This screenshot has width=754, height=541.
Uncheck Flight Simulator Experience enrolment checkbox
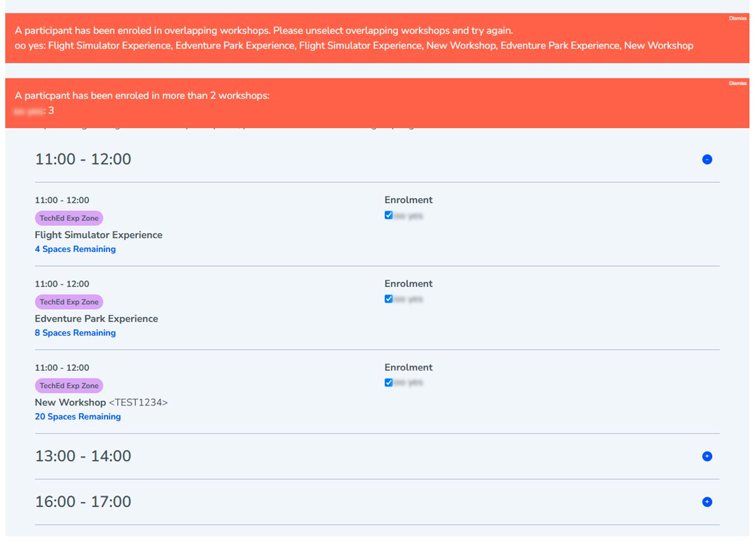click(x=389, y=215)
